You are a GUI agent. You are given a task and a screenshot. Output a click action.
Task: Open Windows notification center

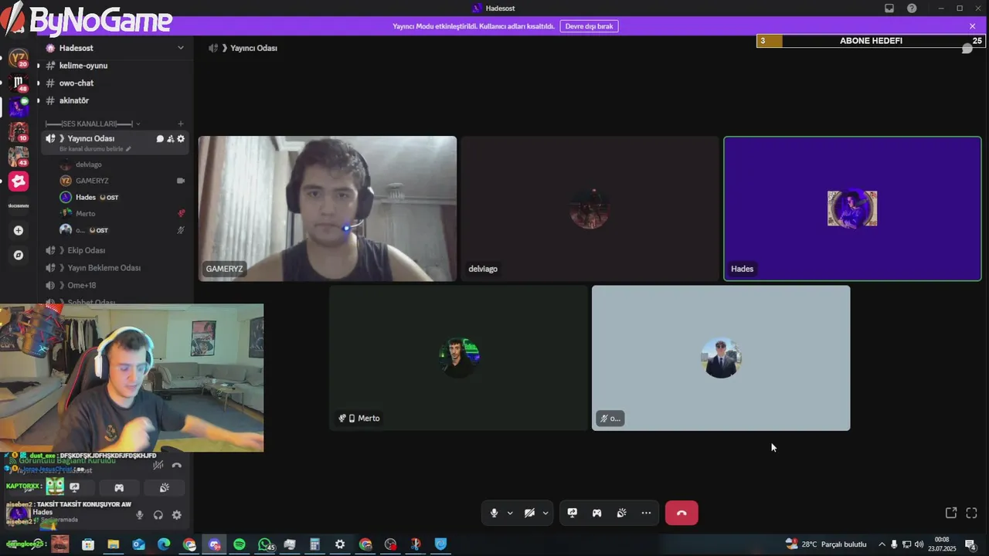(x=970, y=544)
